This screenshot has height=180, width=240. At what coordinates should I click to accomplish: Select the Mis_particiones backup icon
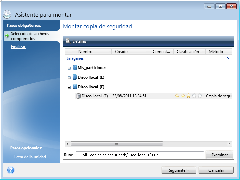(75, 68)
